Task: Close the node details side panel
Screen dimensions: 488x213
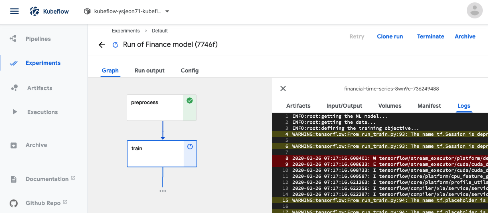Action: click(x=283, y=88)
